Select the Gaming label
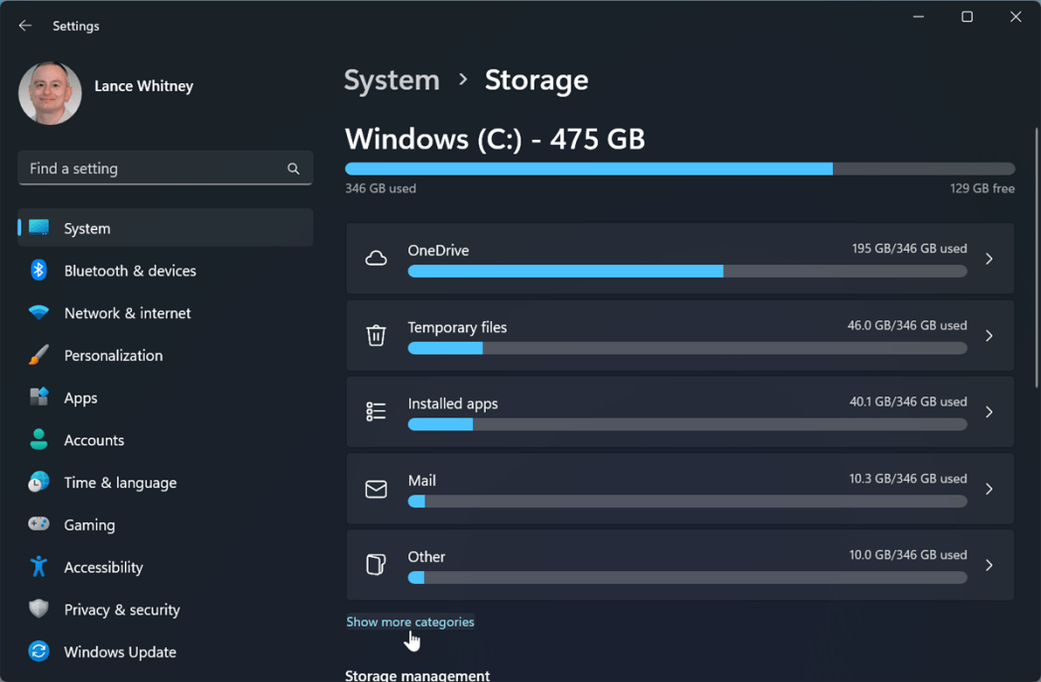Screen dimensions: 1041x682 [89, 525]
